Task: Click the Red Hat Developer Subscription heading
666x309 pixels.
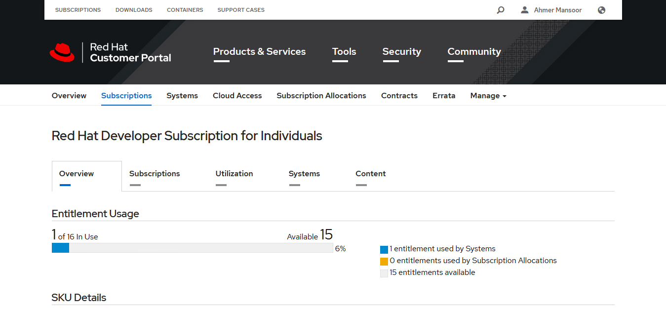Action: pyautogui.click(x=187, y=136)
